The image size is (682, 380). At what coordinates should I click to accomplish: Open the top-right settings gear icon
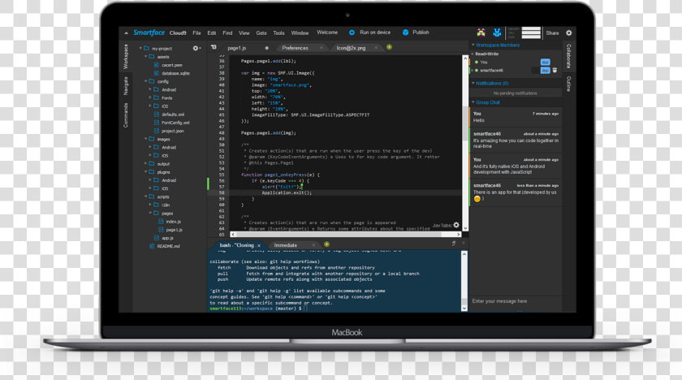coord(568,32)
